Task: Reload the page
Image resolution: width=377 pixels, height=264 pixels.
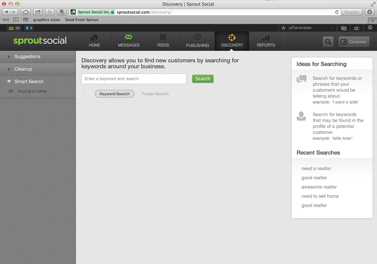Action: tap(337, 12)
